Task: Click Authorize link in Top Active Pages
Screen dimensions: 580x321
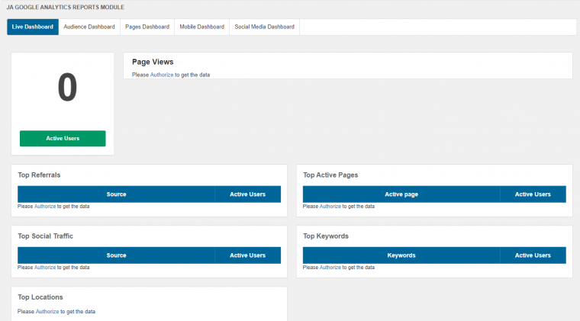Action: (330, 207)
